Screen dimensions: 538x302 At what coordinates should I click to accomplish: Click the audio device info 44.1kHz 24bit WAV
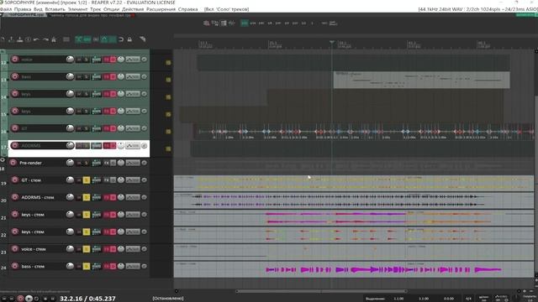[477, 9]
